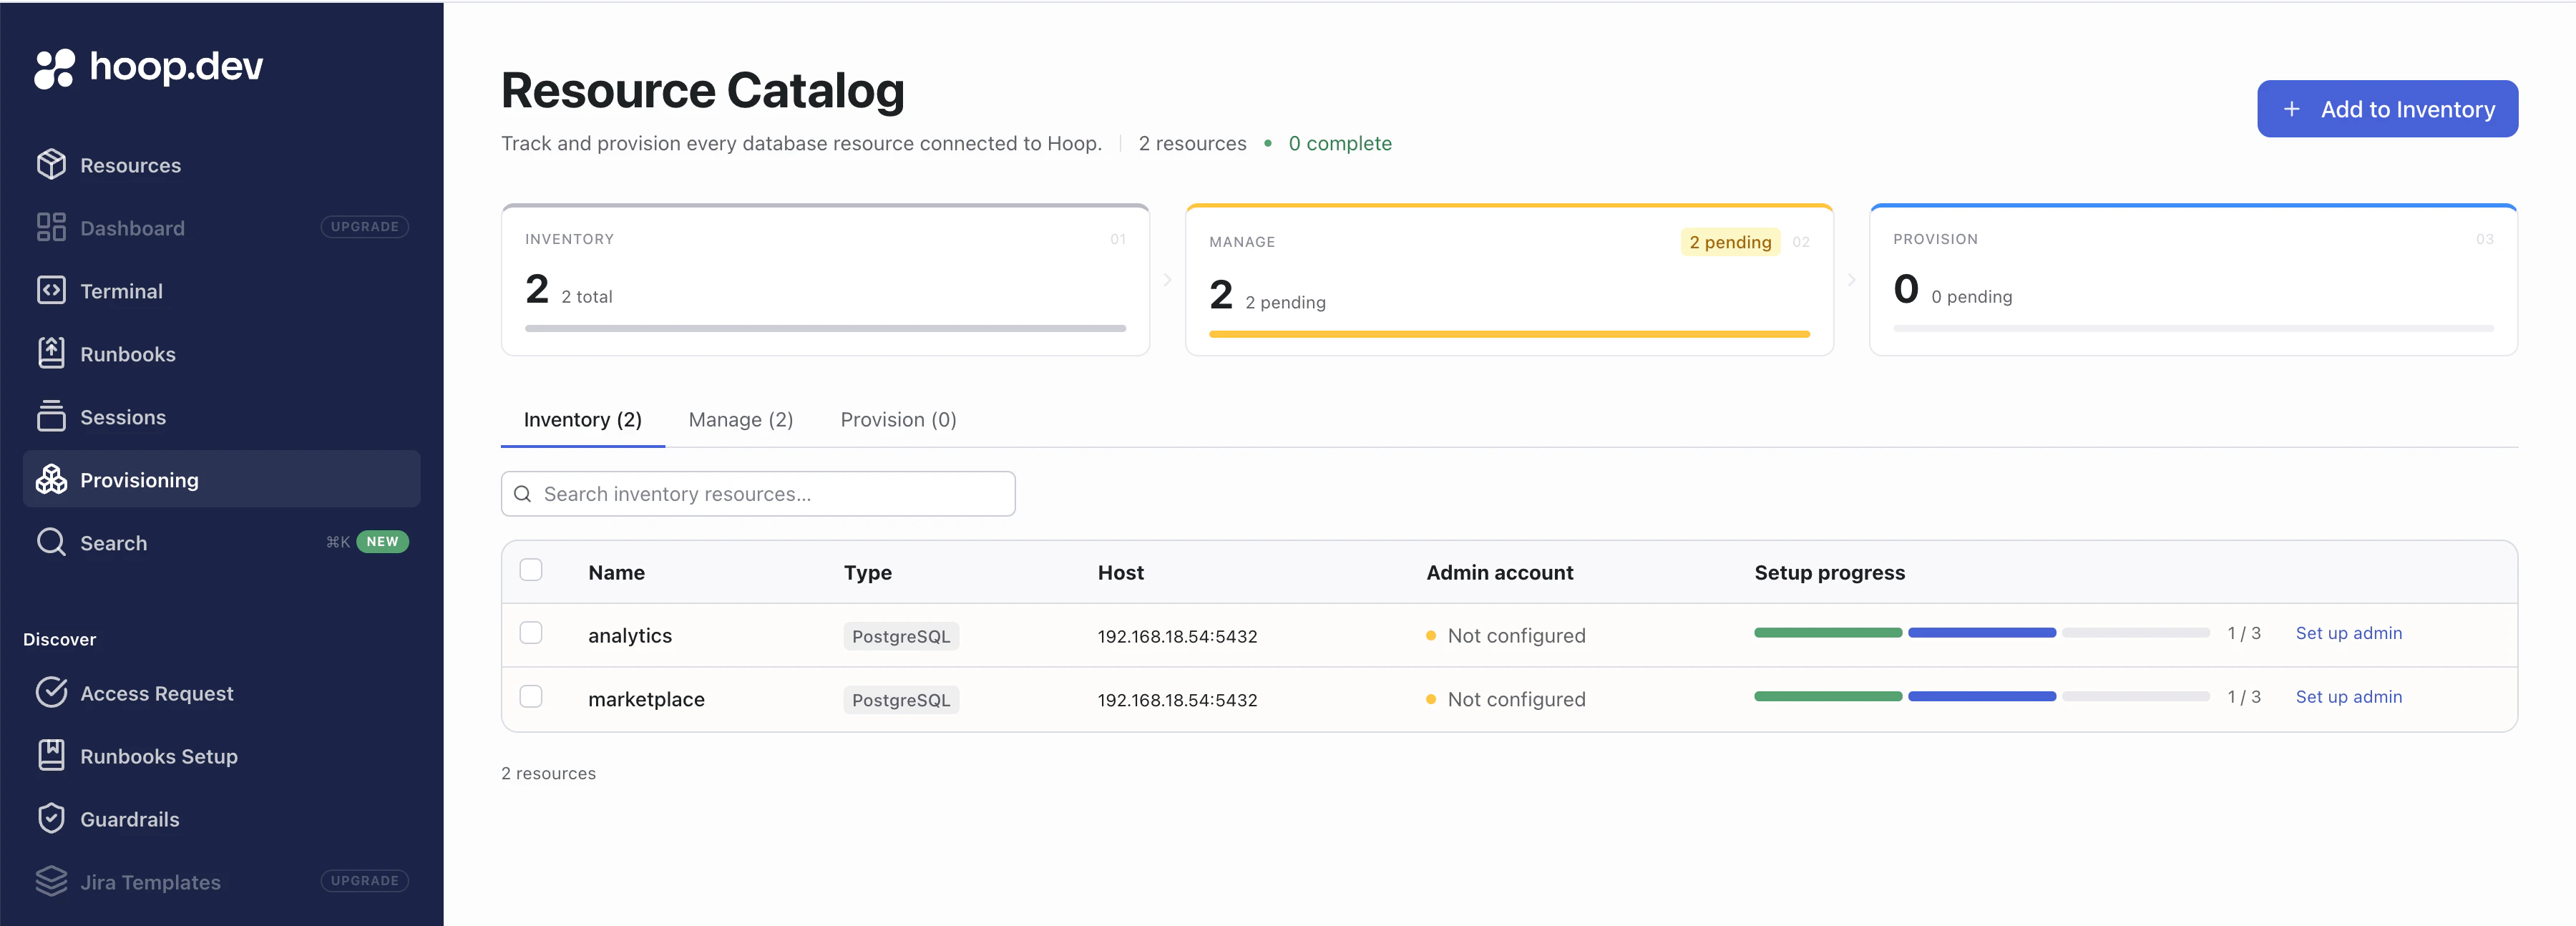Click the NEW badge next to Search

pos(382,542)
